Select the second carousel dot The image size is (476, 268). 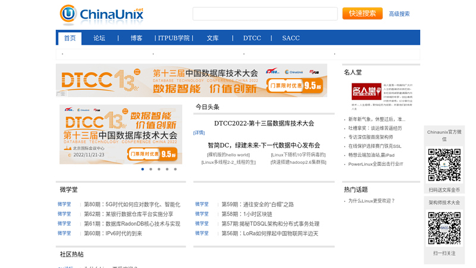[151, 169]
